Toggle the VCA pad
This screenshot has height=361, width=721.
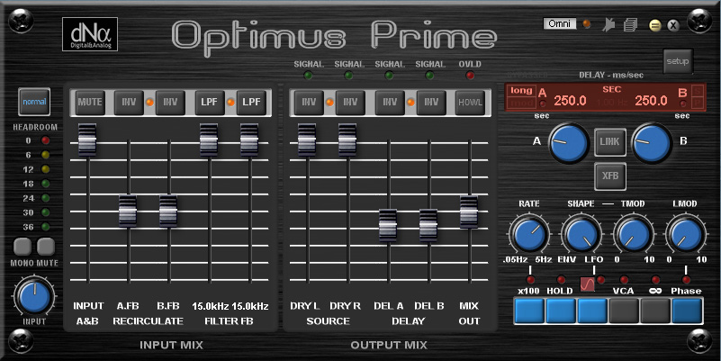pyautogui.click(x=624, y=311)
